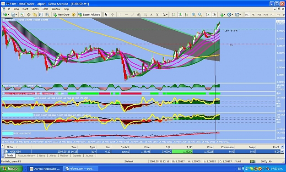Open the new chart toolbar icon
The image size is (286, 172).
click(x=6, y=15)
